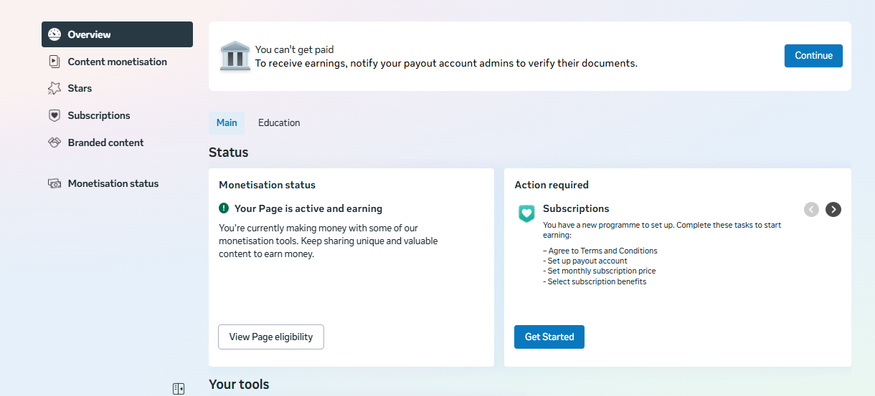Show next Action required item with right arrow
Viewport: 875px width, 396px height.
coord(833,209)
